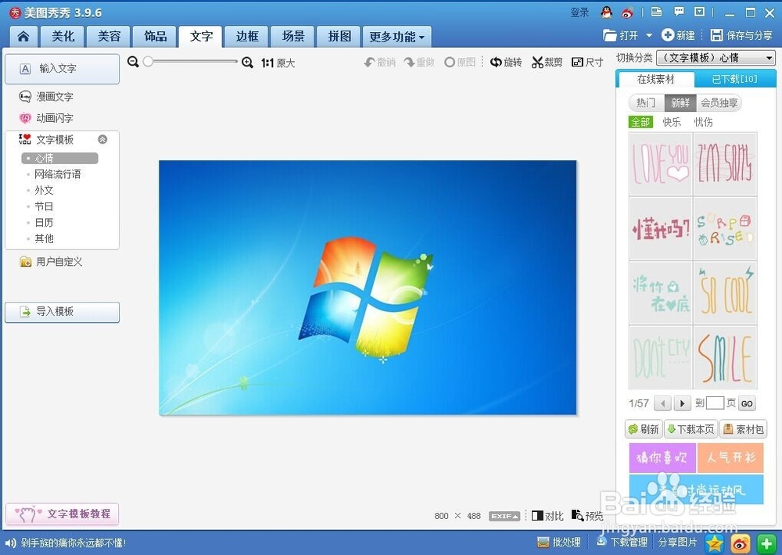
Task: Click 输入文字 button
Action: (63, 68)
